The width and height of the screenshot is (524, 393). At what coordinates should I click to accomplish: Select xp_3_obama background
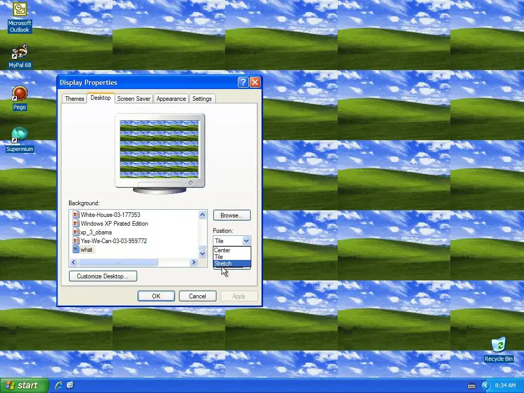point(96,232)
